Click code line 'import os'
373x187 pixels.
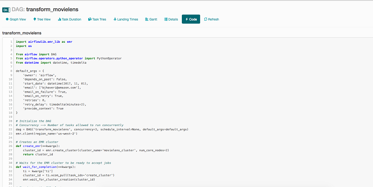[x=24, y=46]
